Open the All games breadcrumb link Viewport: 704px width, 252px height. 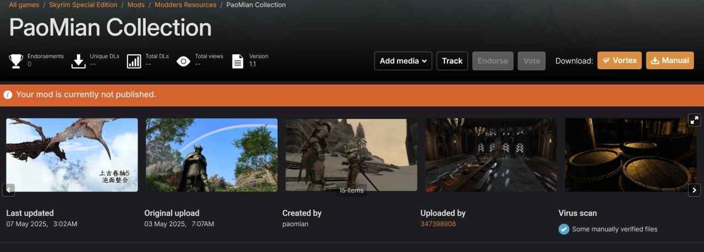[24, 5]
